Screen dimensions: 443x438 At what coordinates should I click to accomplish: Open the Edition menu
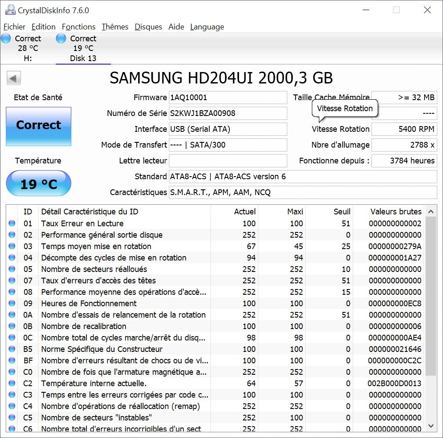pyautogui.click(x=43, y=27)
